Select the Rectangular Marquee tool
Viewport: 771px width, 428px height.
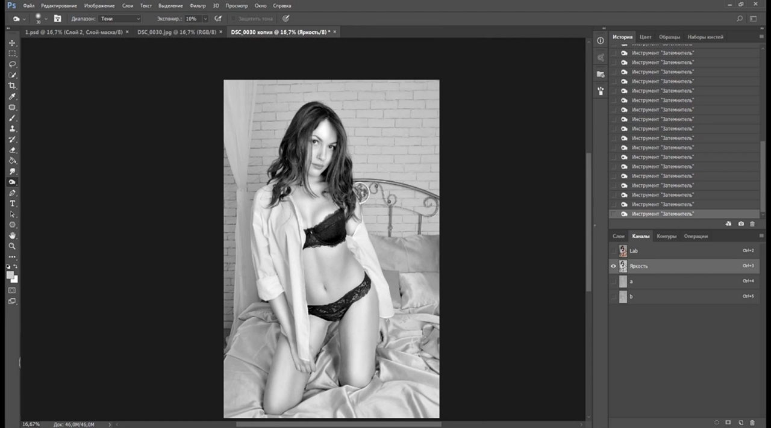point(12,54)
